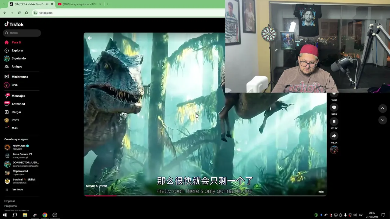View site information for tiktok.com
The image size is (390, 219).
click(x=35, y=13)
